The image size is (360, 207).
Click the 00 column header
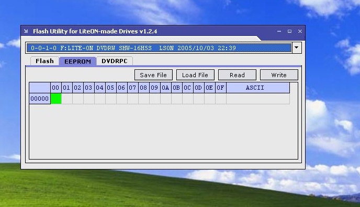tap(56, 88)
